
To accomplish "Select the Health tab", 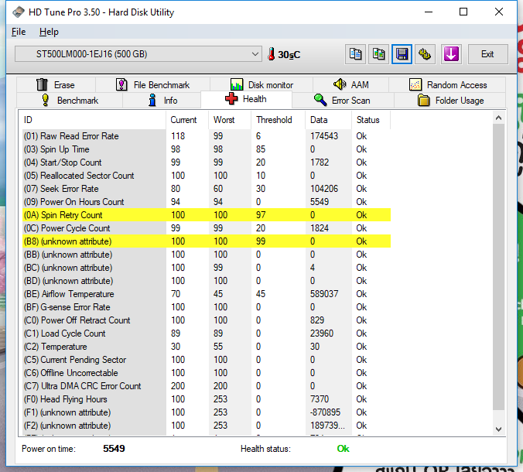I will point(246,99).
